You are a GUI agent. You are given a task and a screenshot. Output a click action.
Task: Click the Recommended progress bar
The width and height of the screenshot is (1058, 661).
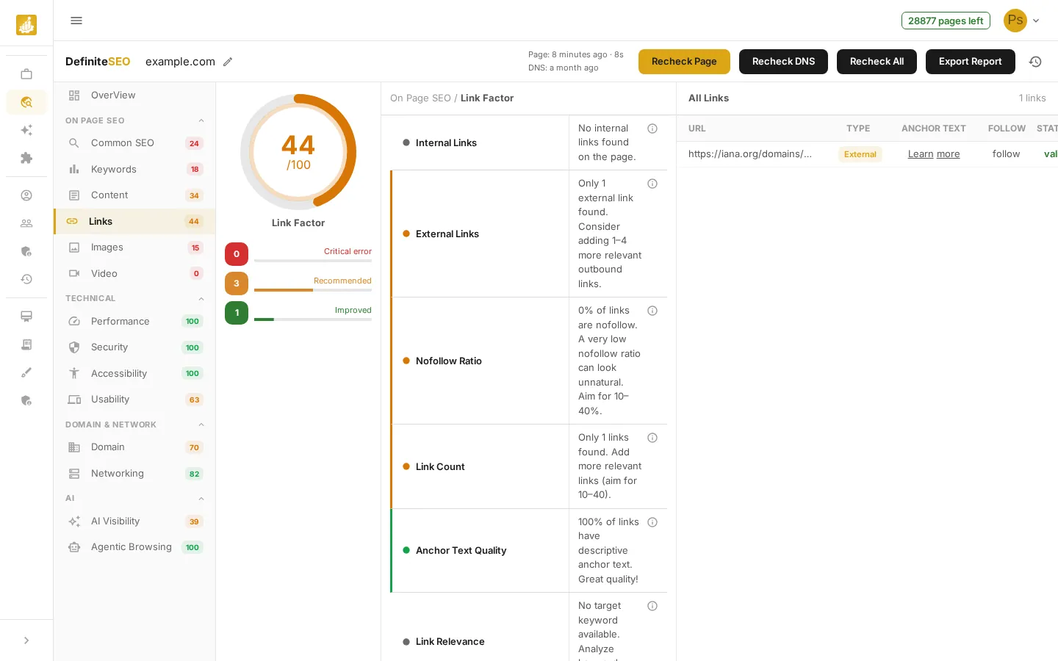pyautogui.click(x=313, y=290)
